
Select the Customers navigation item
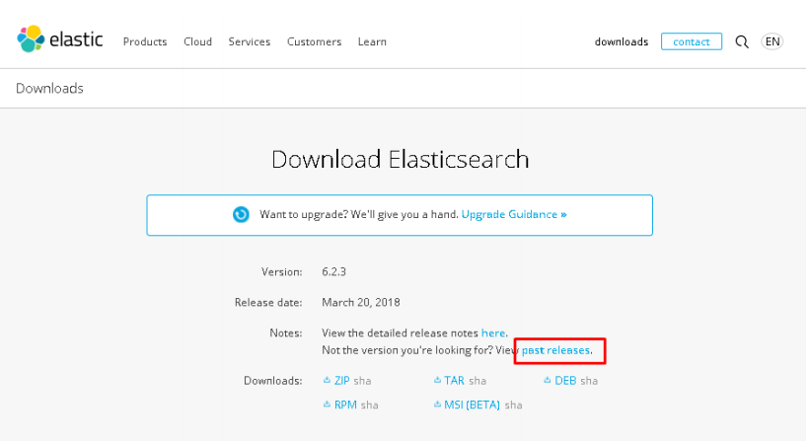[314, 41]
